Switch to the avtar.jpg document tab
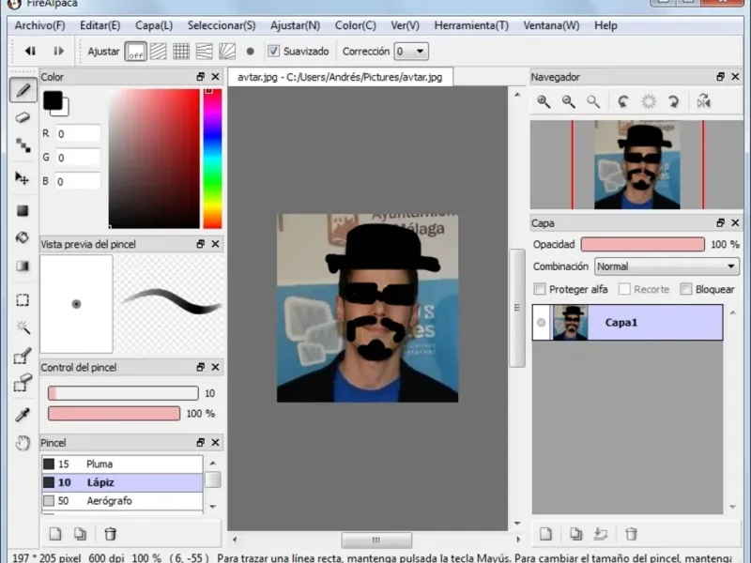751x563 pixels. point(340,77)
